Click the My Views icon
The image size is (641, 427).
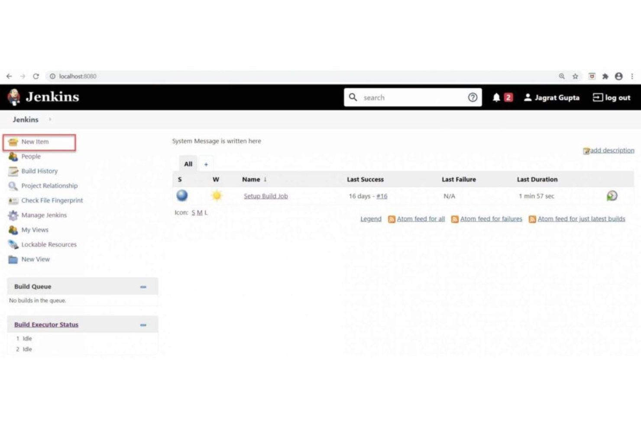pos(13,230)
